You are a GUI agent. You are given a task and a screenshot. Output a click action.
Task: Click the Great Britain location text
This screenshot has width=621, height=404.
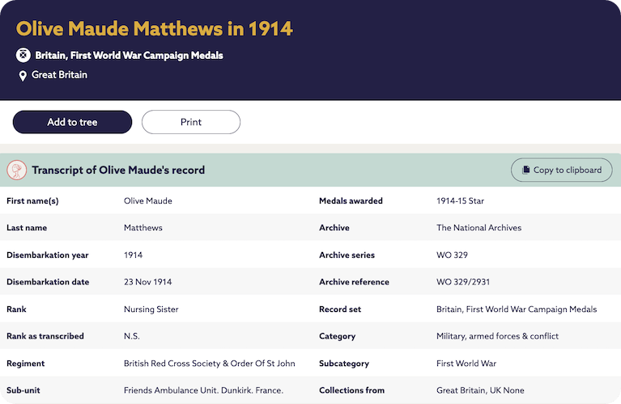[x=59, y=75]
